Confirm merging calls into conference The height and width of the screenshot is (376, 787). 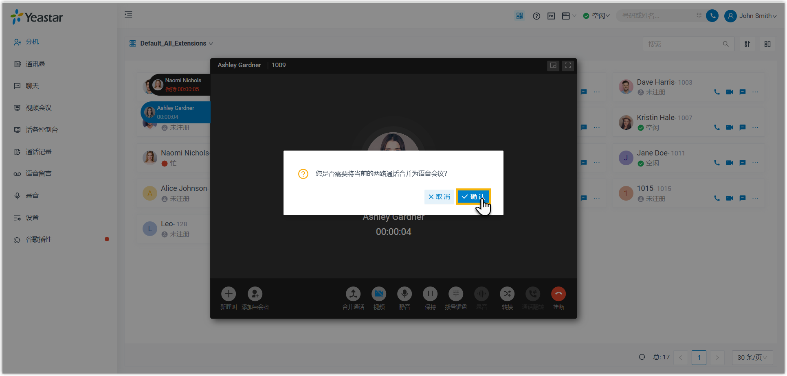tap(473, 197)
